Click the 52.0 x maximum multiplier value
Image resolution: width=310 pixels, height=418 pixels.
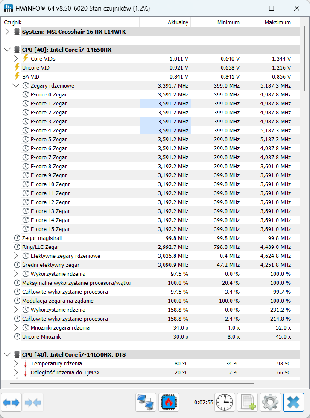(x=284, y=327)
